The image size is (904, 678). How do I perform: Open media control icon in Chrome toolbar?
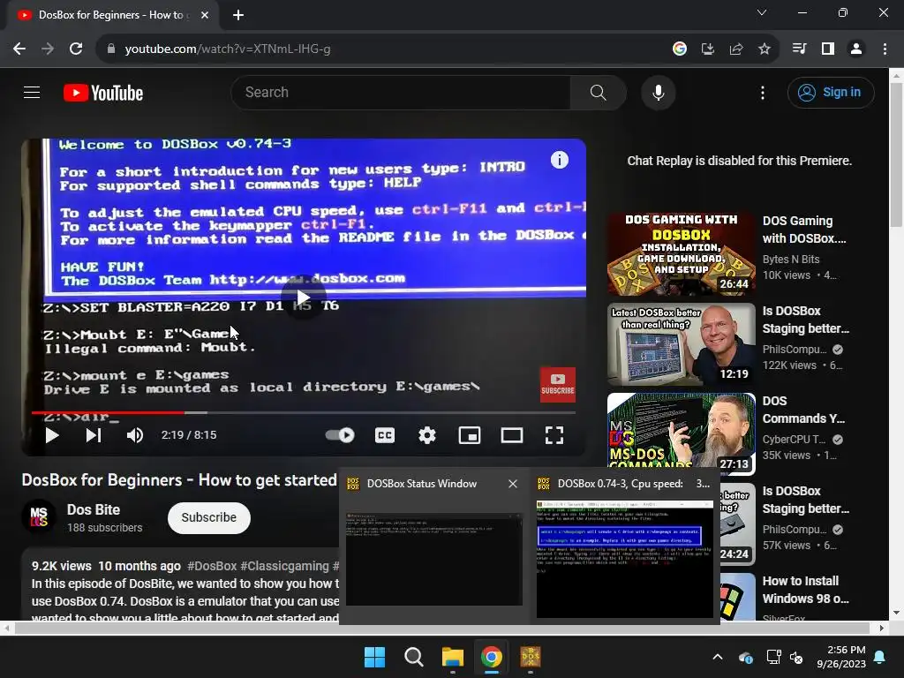point(799,49)
